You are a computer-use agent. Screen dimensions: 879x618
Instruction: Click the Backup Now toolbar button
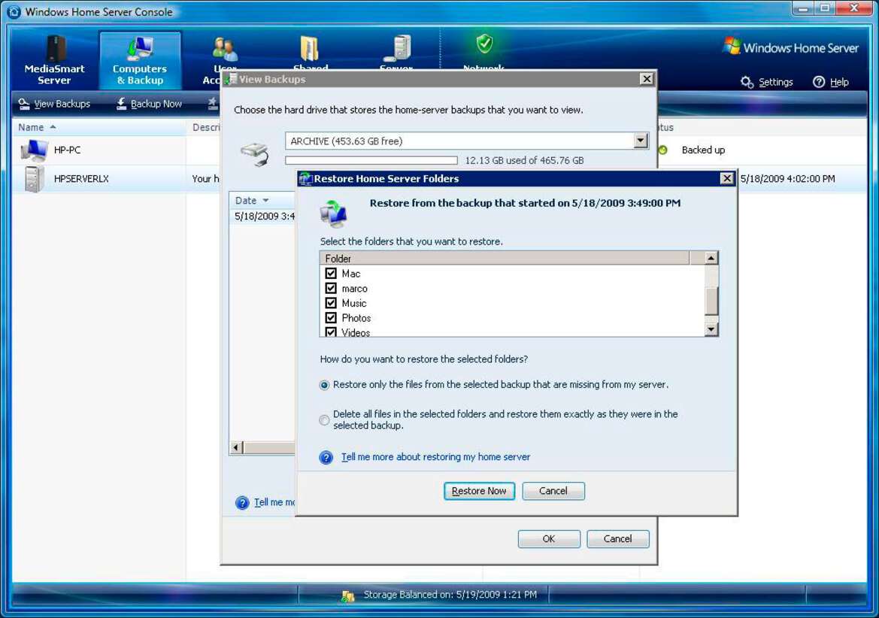click(149, 104)
